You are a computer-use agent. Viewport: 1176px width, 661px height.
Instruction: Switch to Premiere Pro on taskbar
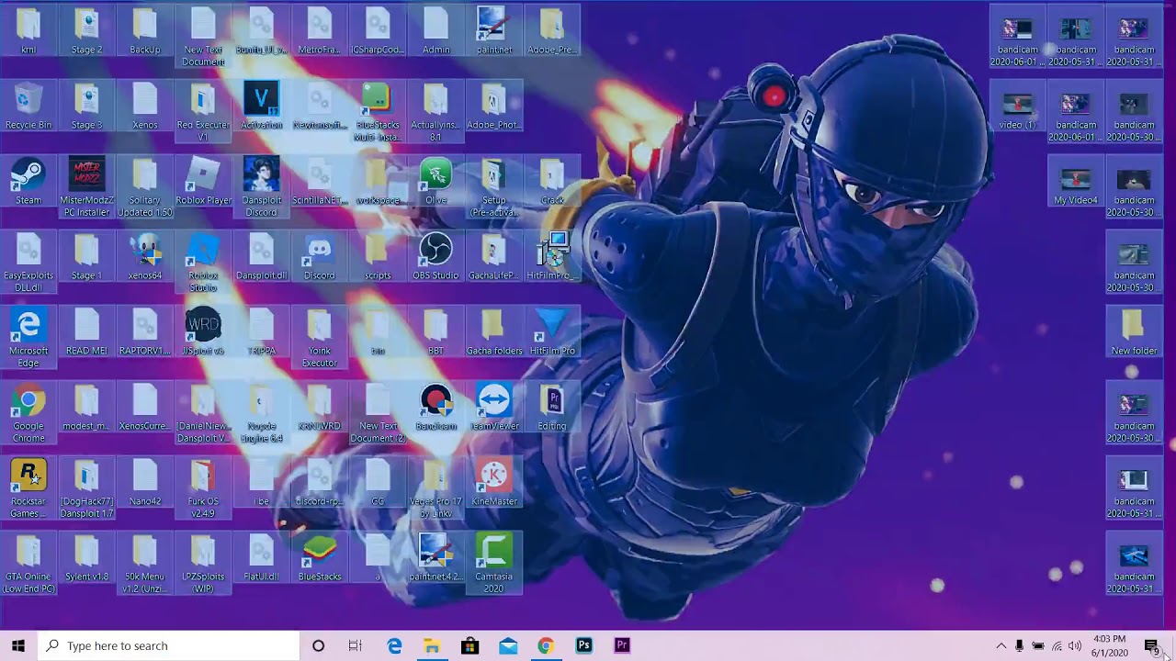coord(622,645)
